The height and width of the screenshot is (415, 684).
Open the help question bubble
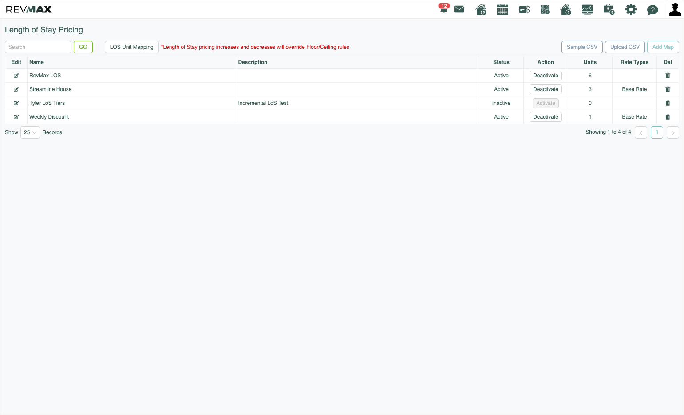point(652,10)
